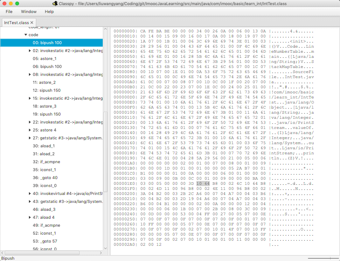
Task: Click the ASCII text 'le...IntTest.jav'
Action: pyautogui.click(x=293, y=77)
